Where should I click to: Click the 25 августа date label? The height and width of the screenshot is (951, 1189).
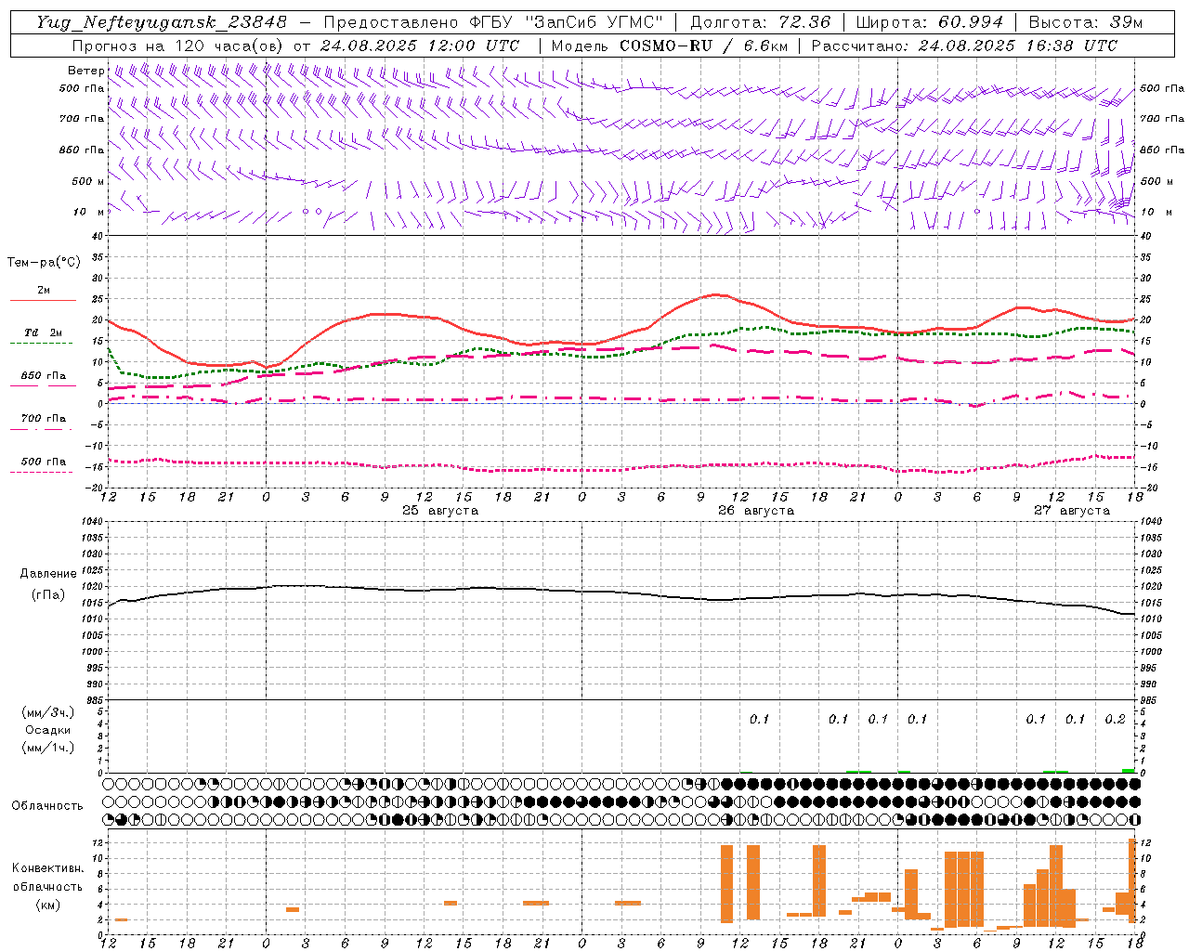pyautogui.click(x=440, y=511)
